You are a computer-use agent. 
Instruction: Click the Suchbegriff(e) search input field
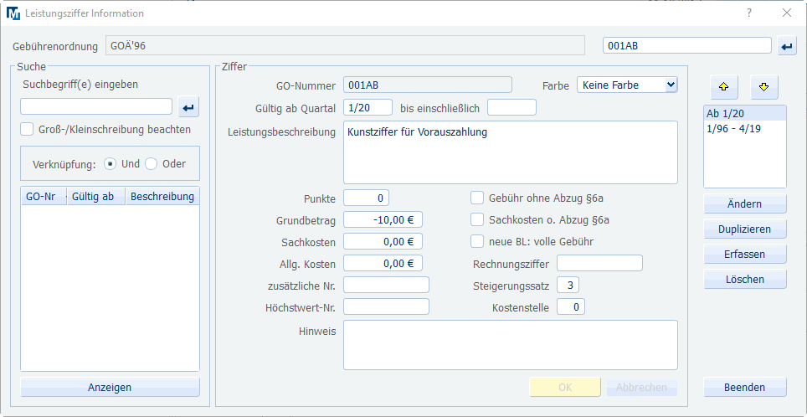click(x=96, y=106)
